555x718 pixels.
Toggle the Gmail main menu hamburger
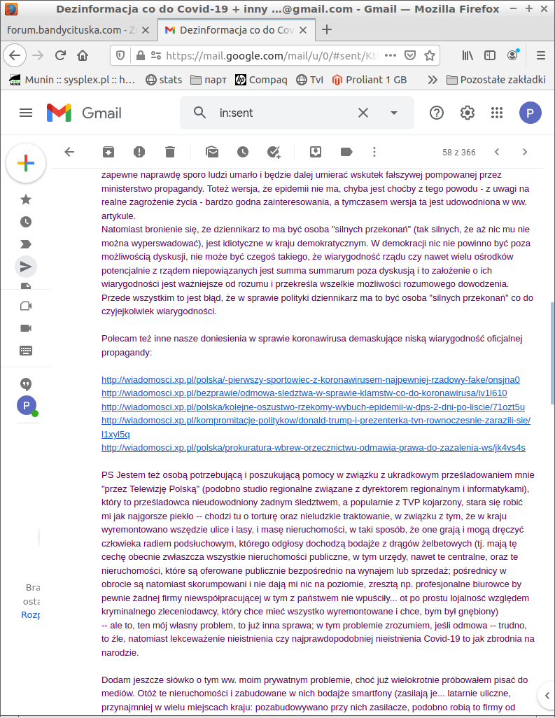pos(26,113)
